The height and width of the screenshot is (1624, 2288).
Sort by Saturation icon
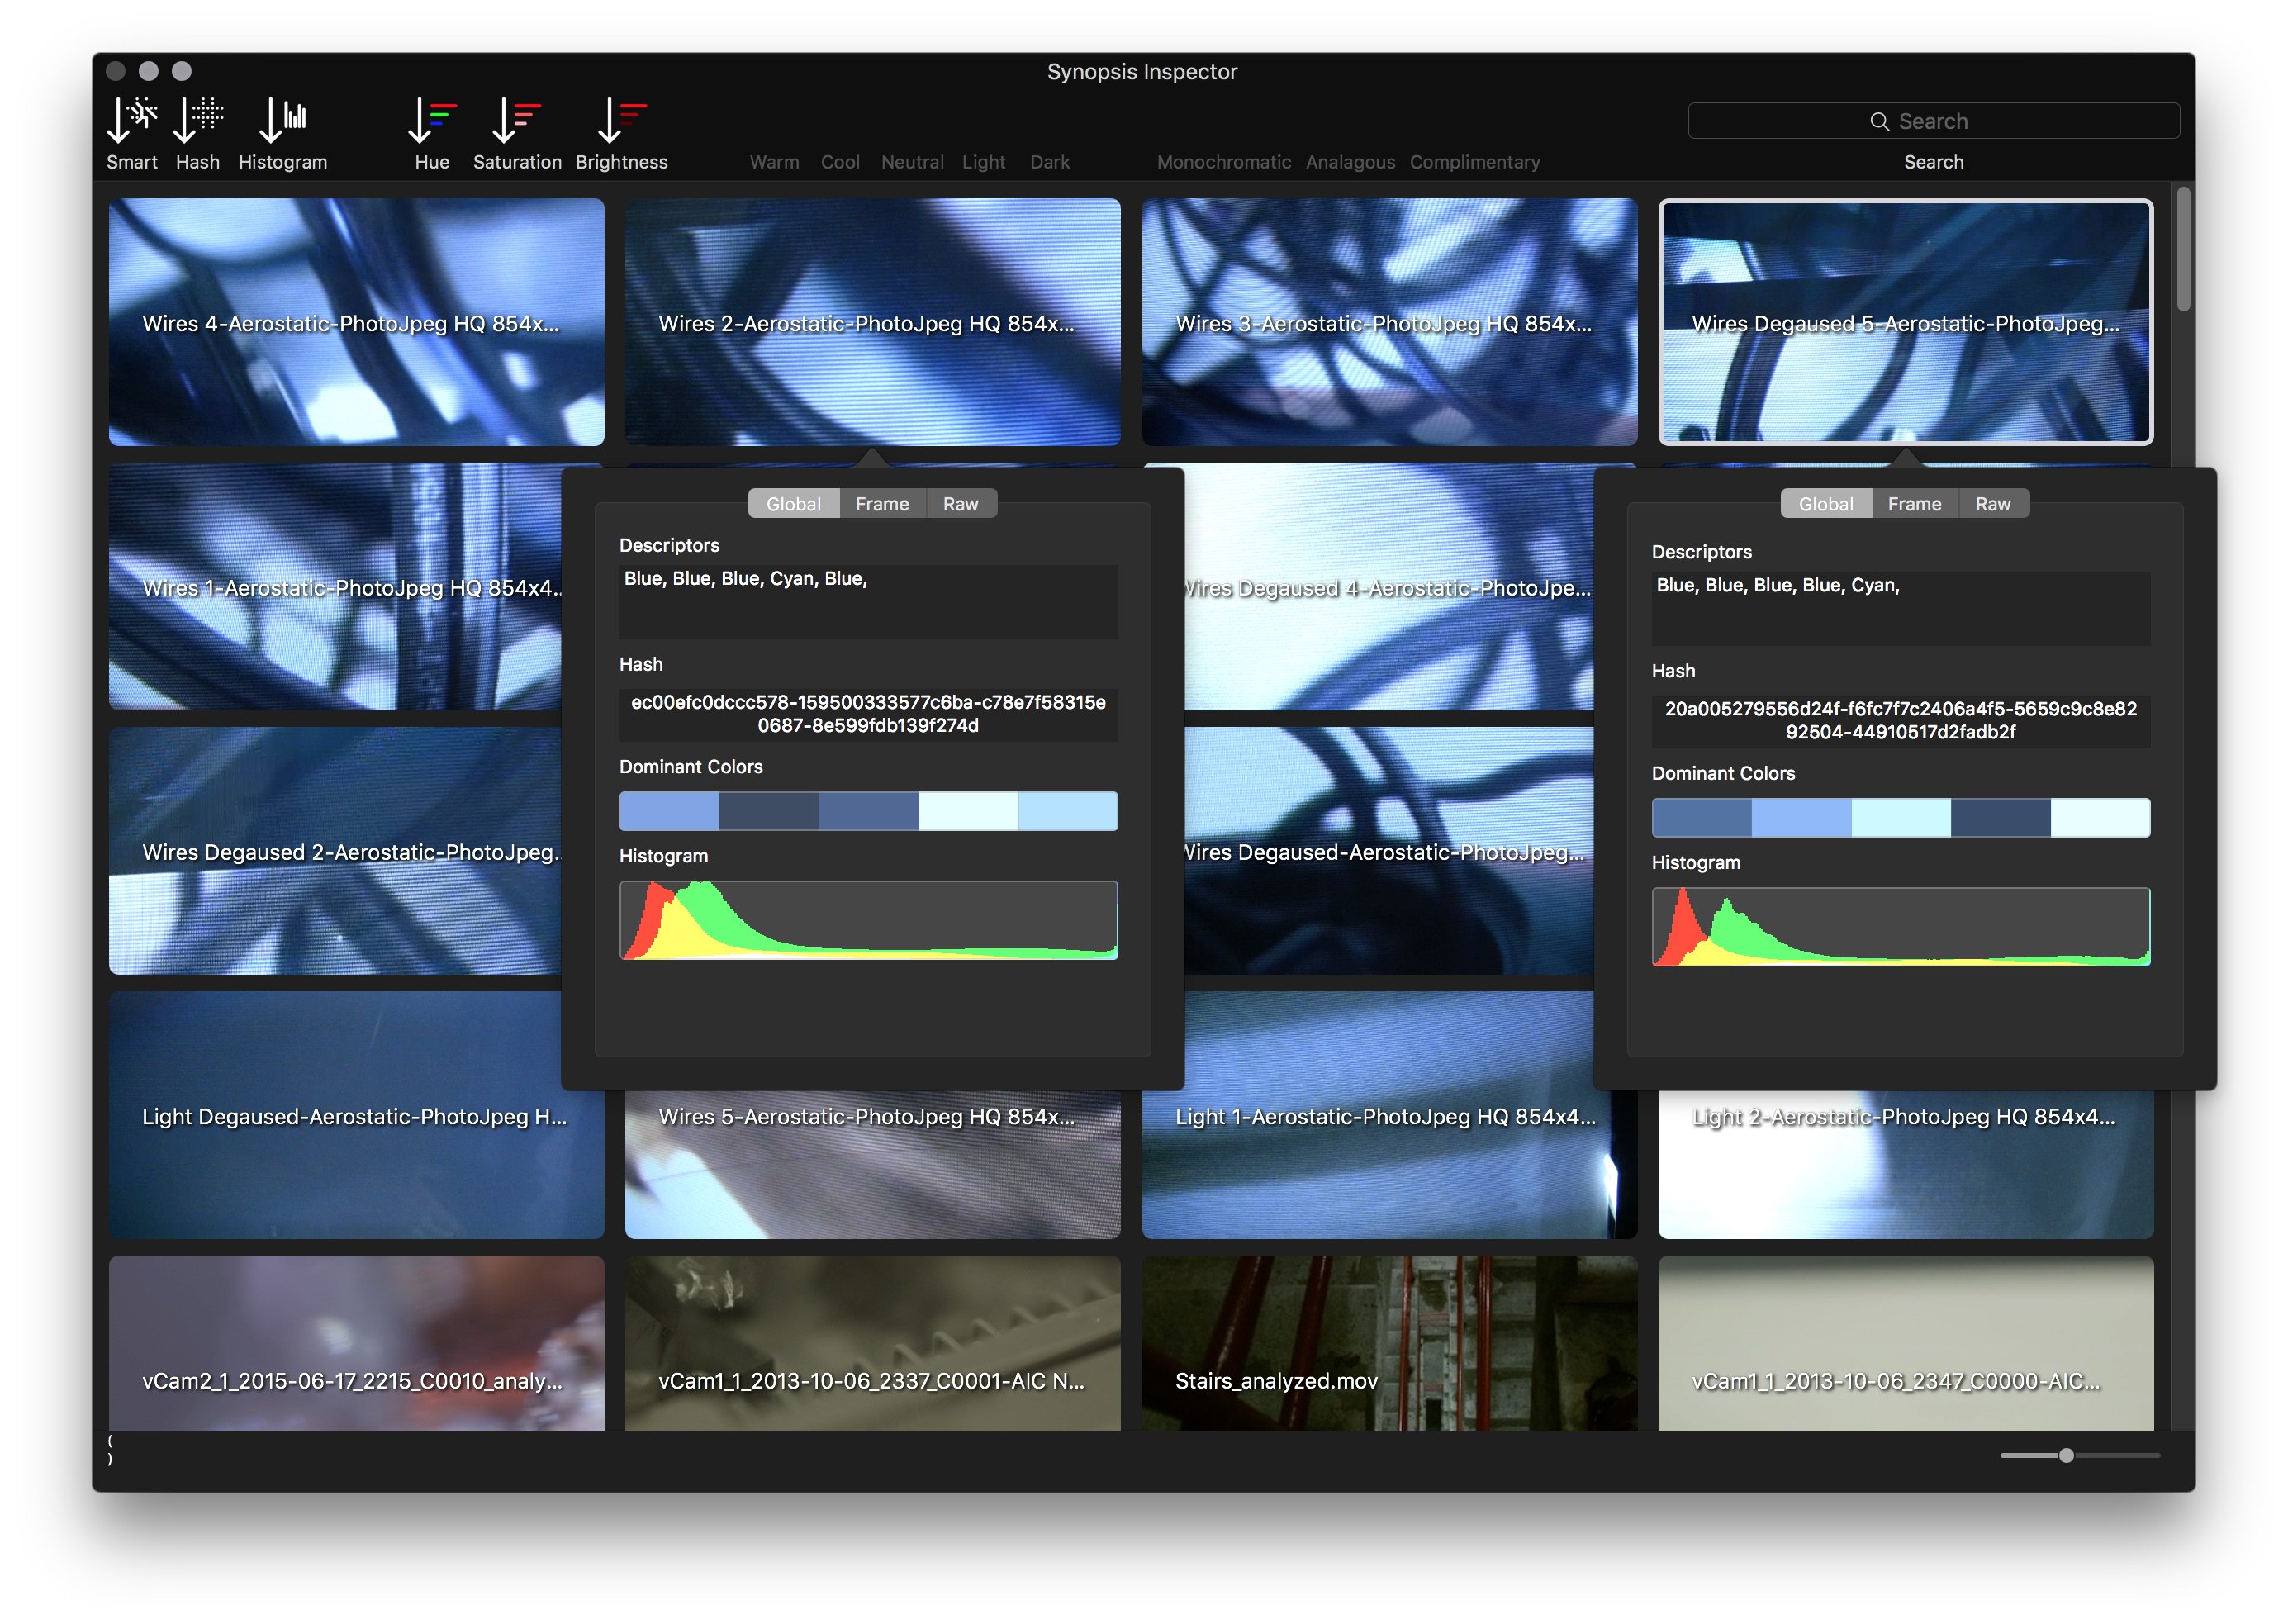517,120
